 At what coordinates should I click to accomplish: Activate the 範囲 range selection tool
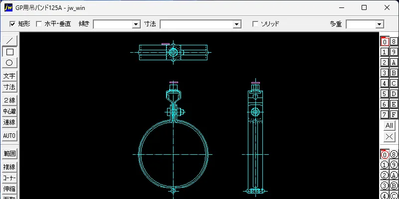(x=9, y=154)
